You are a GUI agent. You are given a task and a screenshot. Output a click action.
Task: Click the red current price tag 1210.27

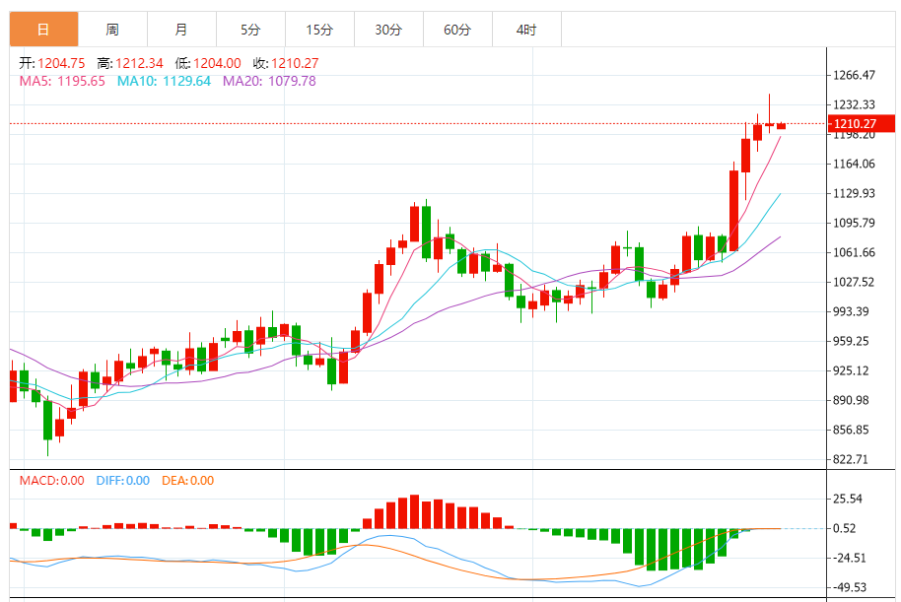pyautogui.click(x=862, y=123)
